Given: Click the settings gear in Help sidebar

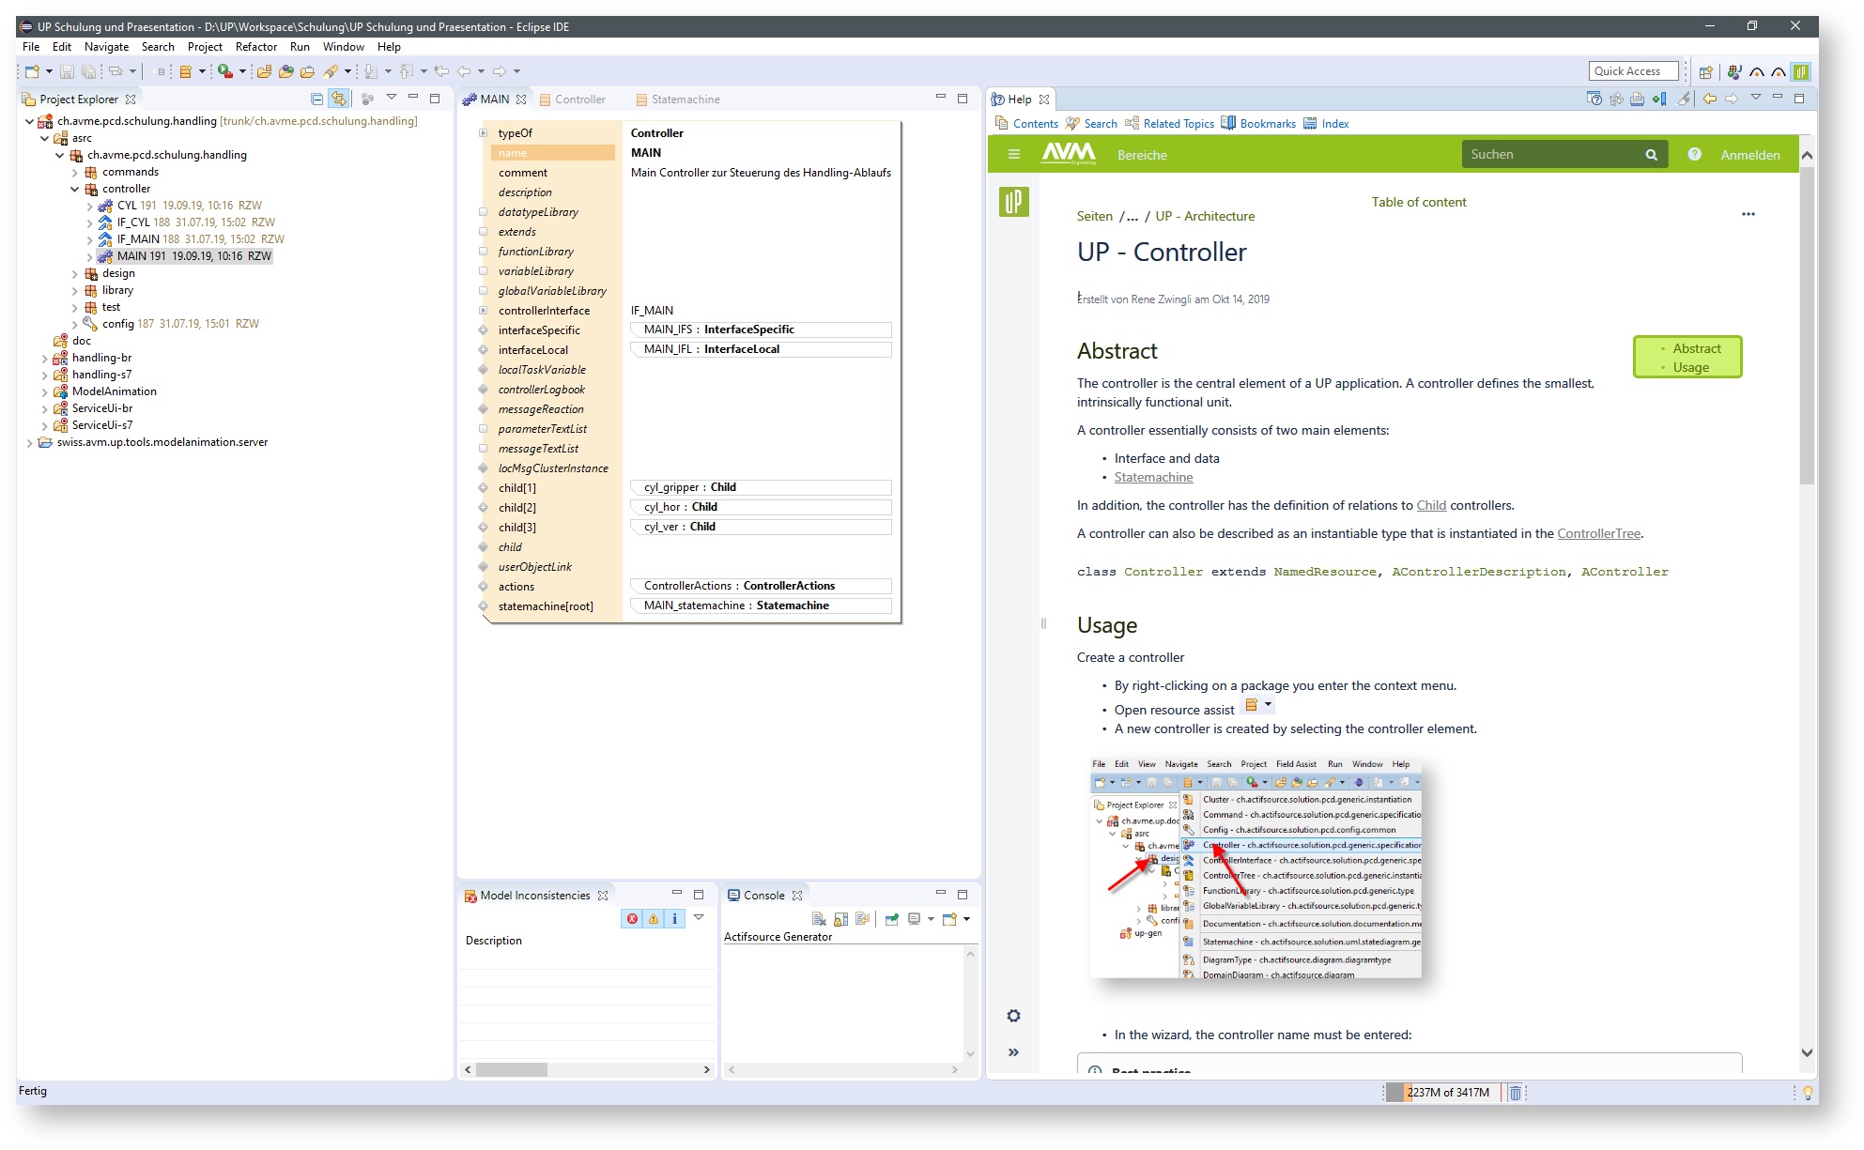Looking at the screenshot, I should [x=1013, y=1016].
